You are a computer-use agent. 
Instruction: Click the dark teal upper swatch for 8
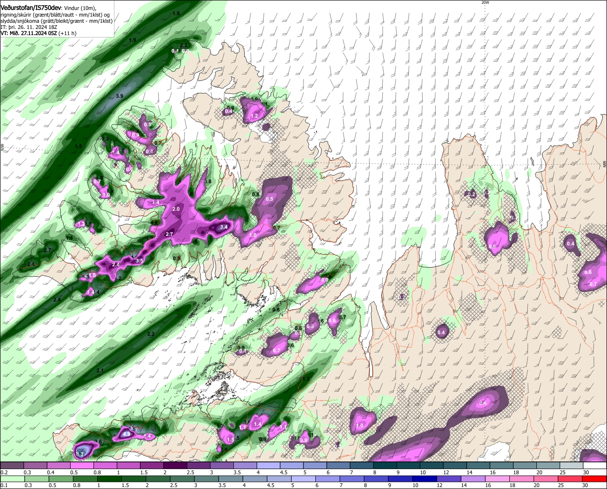[385, 466]
